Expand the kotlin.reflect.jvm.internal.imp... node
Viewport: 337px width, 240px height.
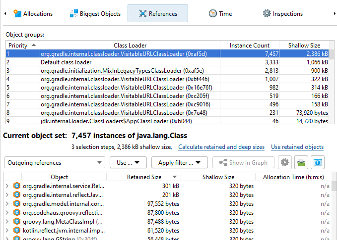coord(7,231)
